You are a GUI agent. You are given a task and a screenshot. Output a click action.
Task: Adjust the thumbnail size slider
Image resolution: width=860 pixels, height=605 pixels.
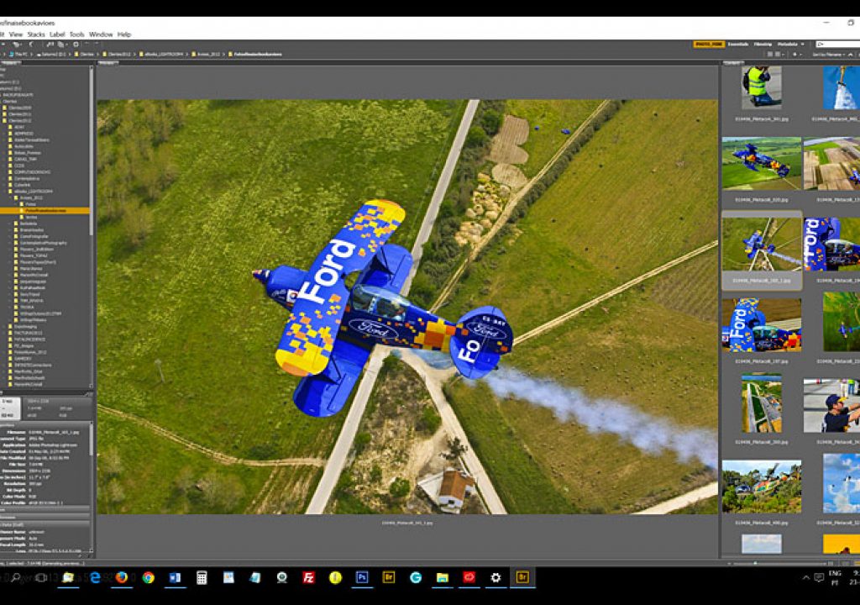pos(755,563)
